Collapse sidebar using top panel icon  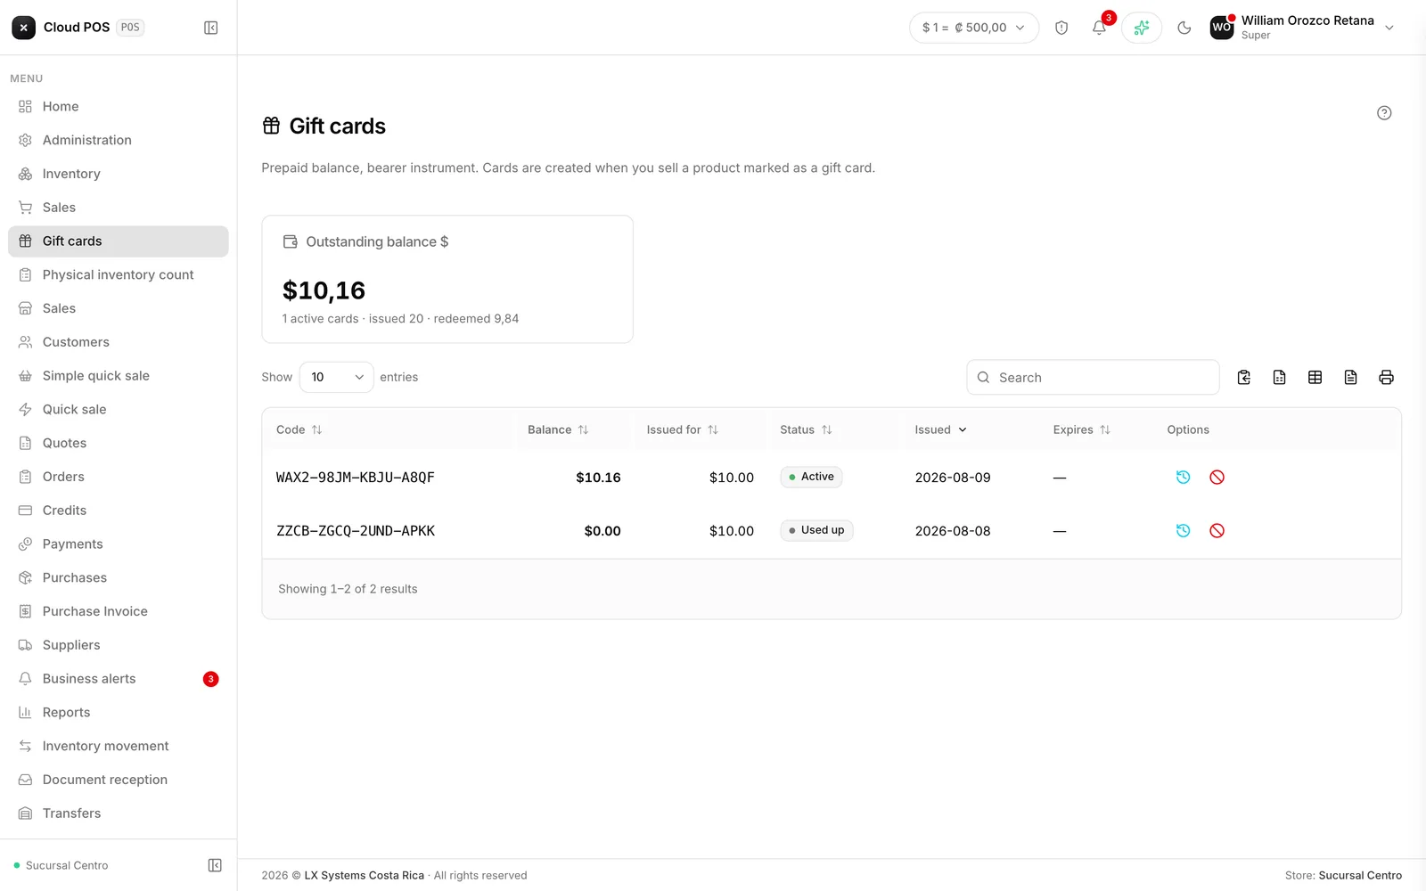click(x=211, y=28)
